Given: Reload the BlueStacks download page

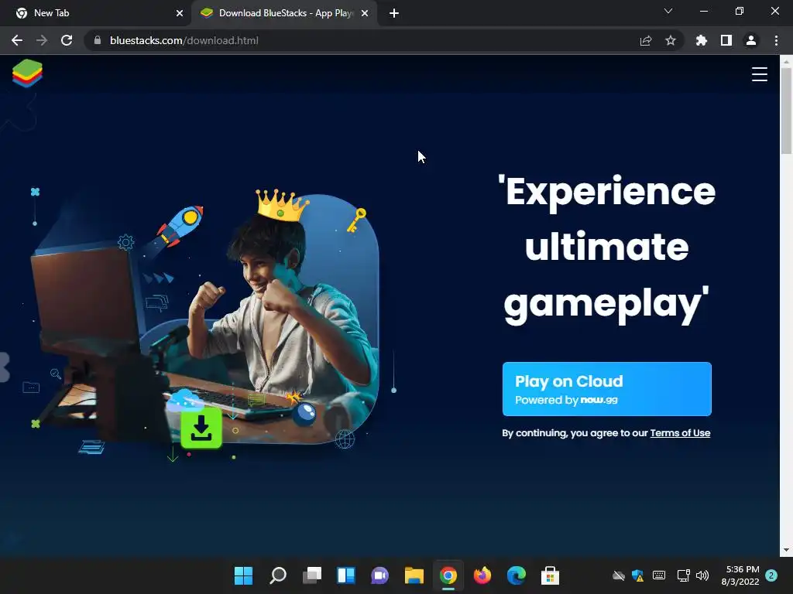Looking at the screenshot, I should click(x=67, y=40).
